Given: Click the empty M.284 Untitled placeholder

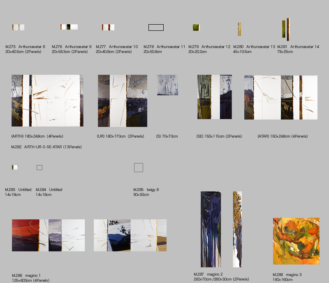Looking at the screenshot, I should coord(39,168).
